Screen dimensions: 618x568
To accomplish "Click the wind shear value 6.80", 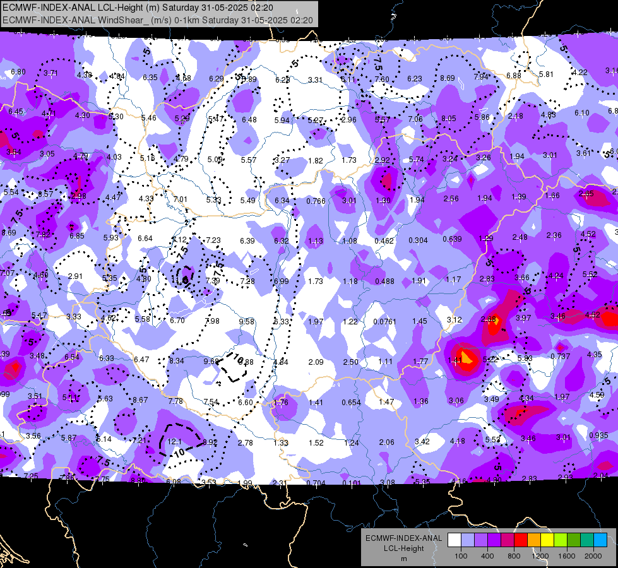I will tap(18, 72).
